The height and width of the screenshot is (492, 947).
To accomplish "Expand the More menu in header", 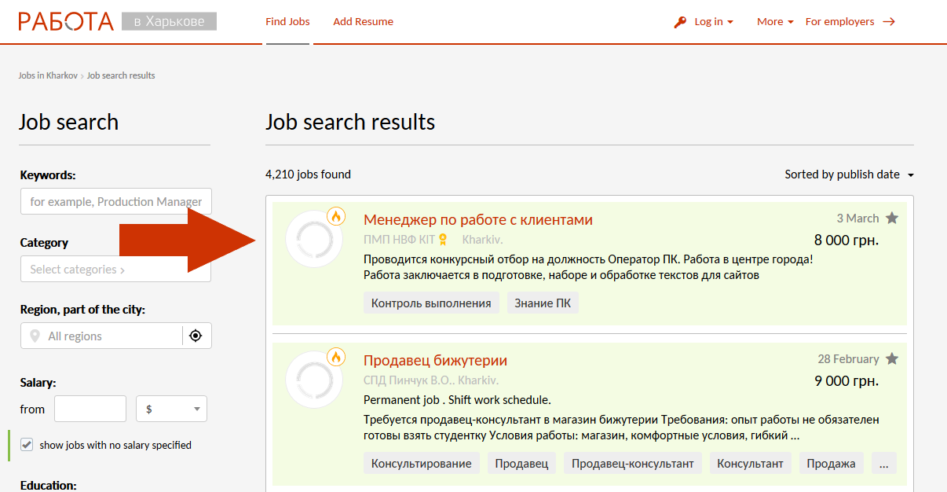I will (774, 22).
